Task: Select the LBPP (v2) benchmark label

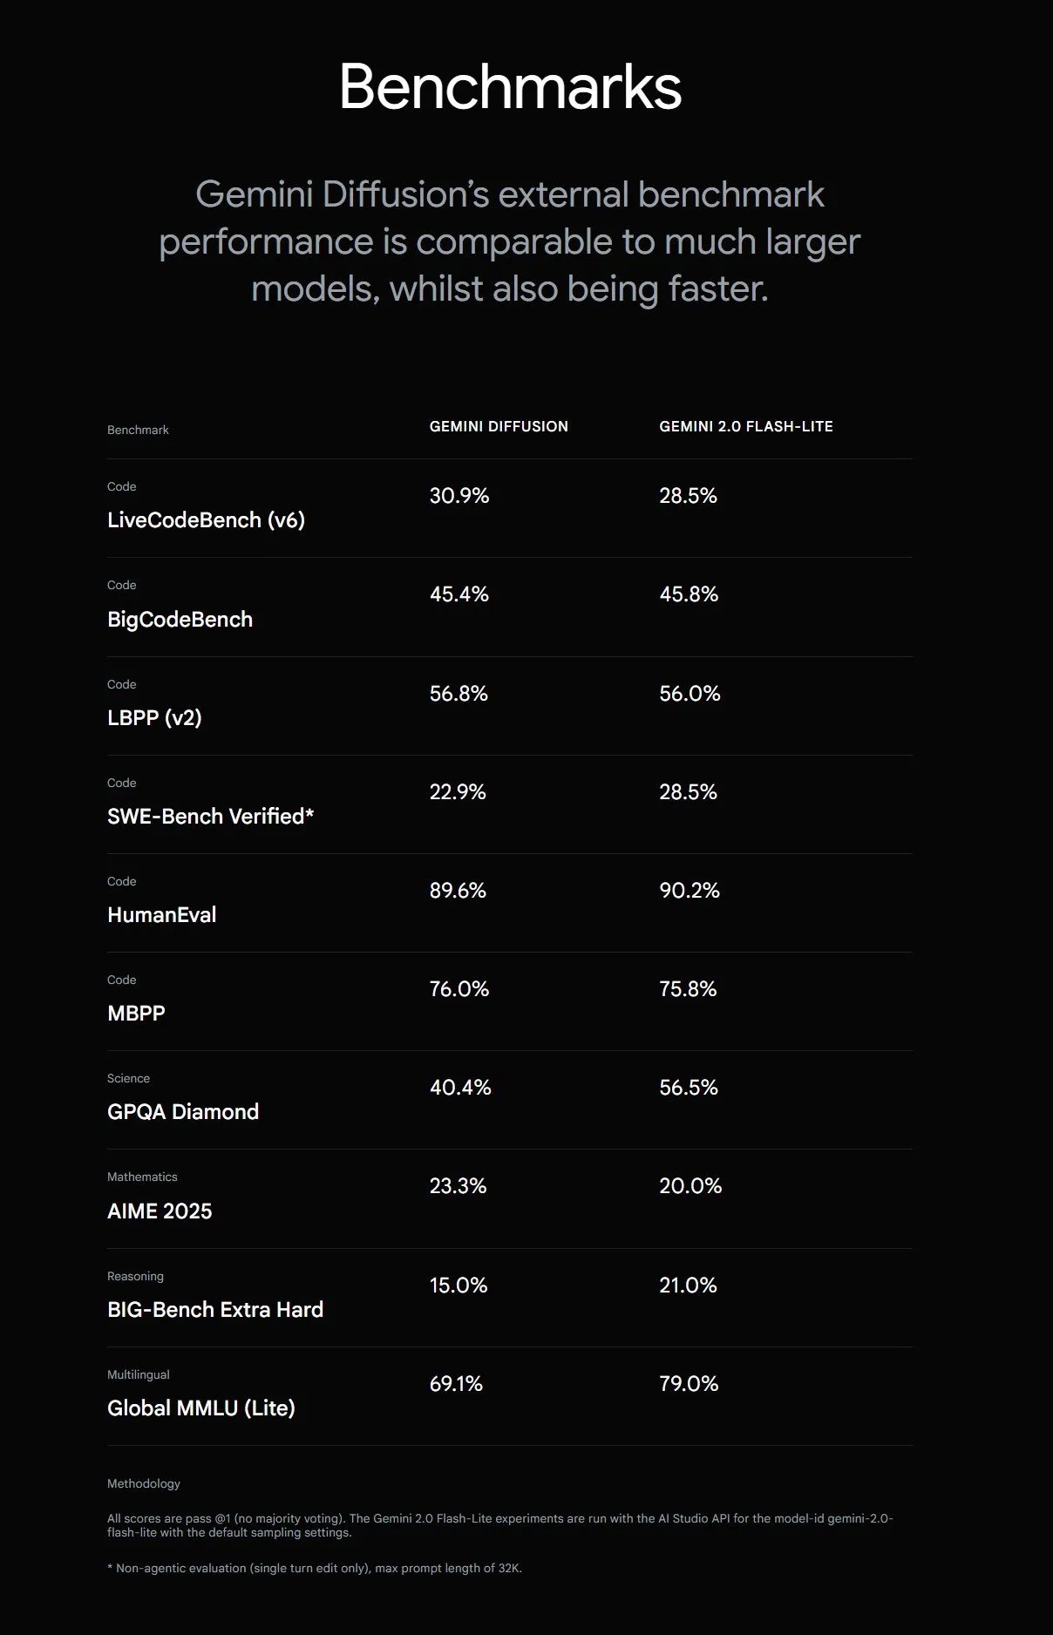Action: pos(154,718)
